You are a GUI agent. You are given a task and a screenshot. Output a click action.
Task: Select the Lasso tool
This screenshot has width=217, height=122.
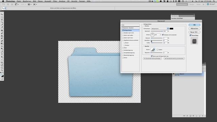tap(2, 20)
